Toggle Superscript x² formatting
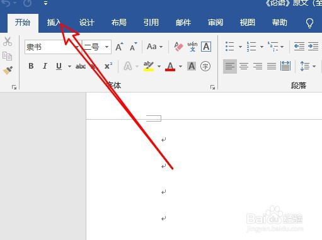The width and height of the screenshot is (322, 240). pos(108,66)
